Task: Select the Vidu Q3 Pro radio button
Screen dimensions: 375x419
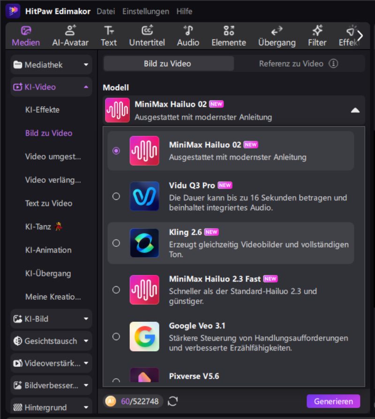Action: (x=116, y=196)
